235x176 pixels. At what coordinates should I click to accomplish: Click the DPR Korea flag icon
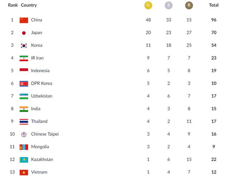[24, 84]
